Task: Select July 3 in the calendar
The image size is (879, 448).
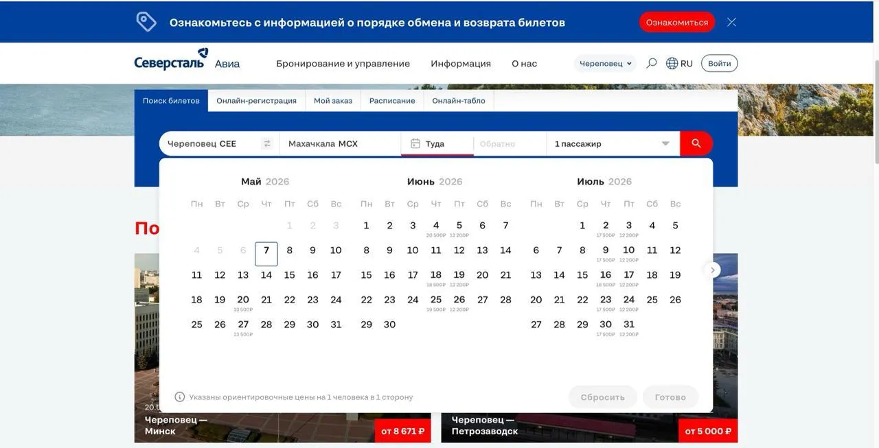Action: (x=629, y=228)
